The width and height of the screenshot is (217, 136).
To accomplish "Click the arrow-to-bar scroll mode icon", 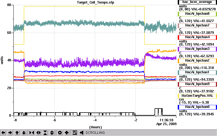I will coord(81,133).
